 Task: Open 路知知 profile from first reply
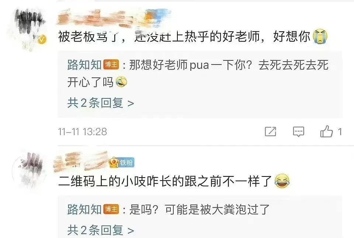click(x=84, y=65)
